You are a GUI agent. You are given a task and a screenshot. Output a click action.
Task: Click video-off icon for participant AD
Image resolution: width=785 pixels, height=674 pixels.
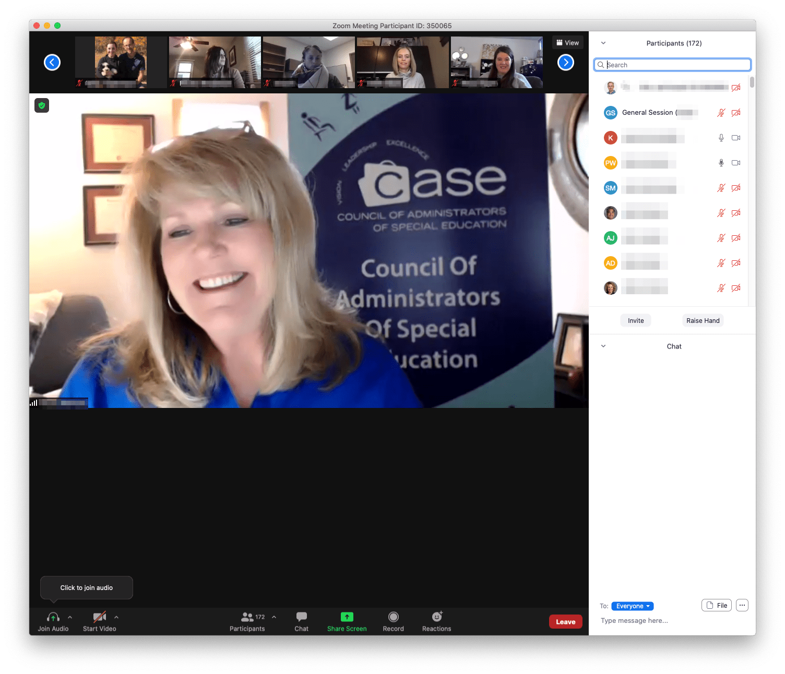click(x=736, y=263)
